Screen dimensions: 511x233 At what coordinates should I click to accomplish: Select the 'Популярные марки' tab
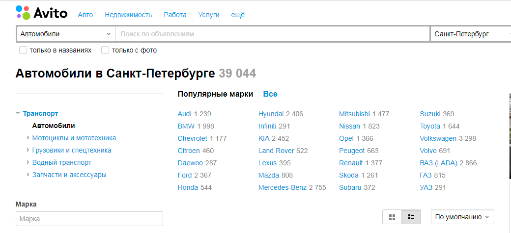pos(215,94)
